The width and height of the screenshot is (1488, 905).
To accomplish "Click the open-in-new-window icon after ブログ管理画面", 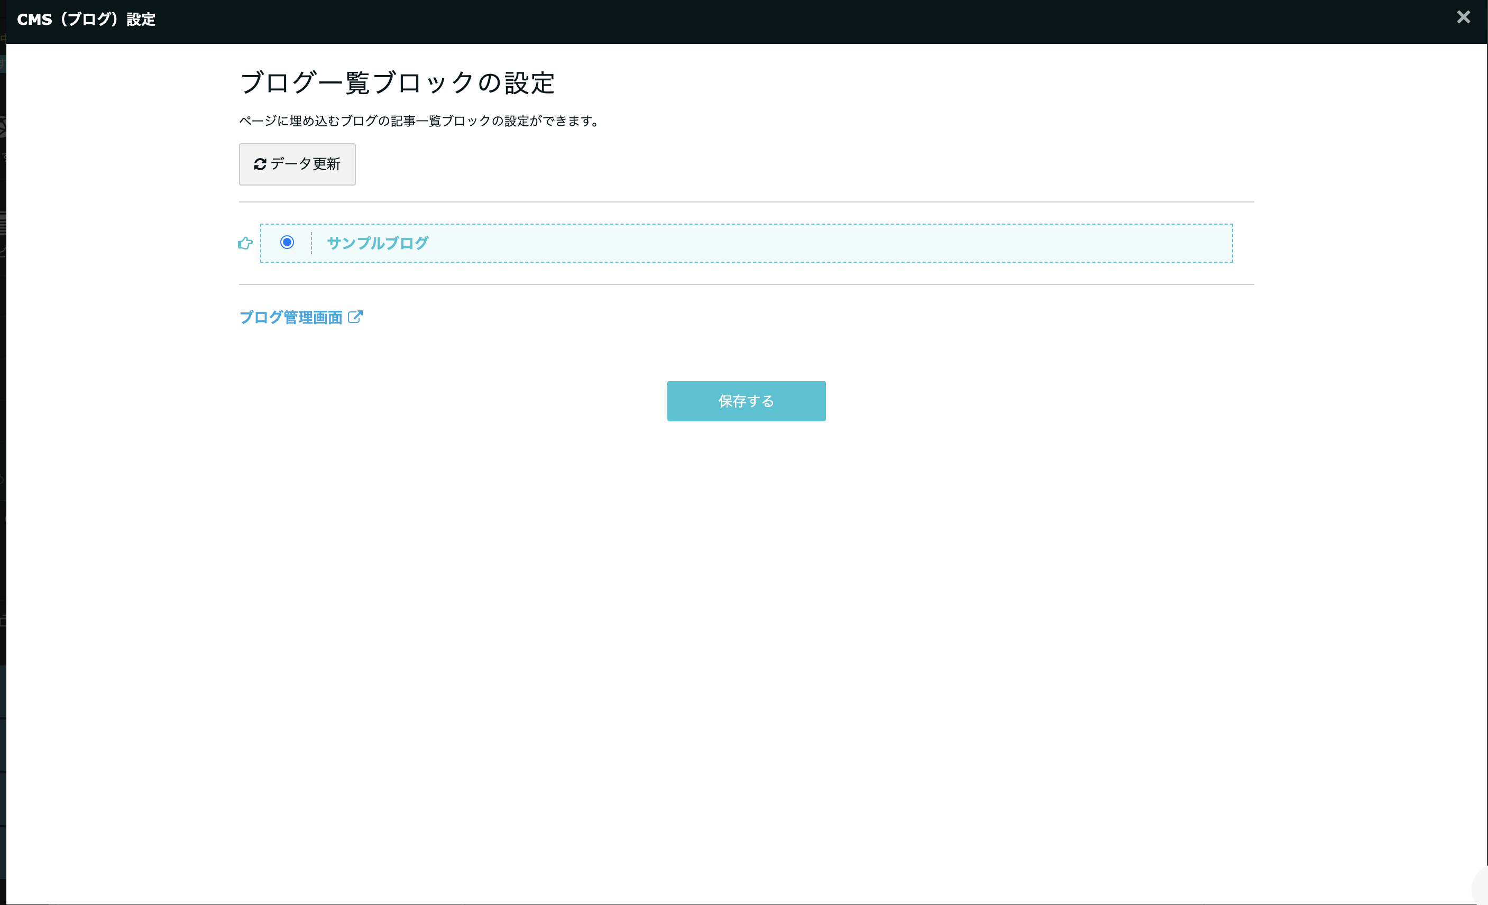I will pyautogui.click(x=356, y=316).
